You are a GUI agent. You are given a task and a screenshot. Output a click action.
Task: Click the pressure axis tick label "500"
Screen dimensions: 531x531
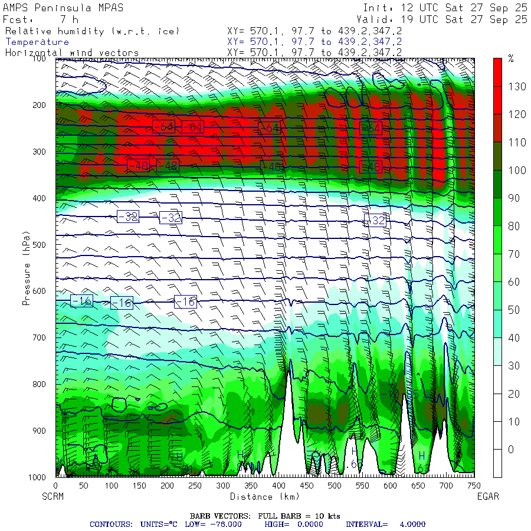coord(39,244)
